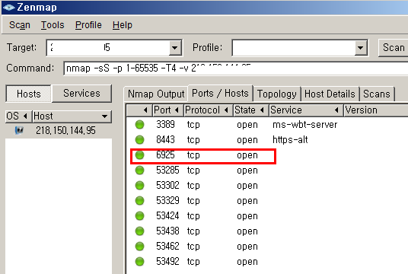Click the open state cell for port 53492

point(247,262)
